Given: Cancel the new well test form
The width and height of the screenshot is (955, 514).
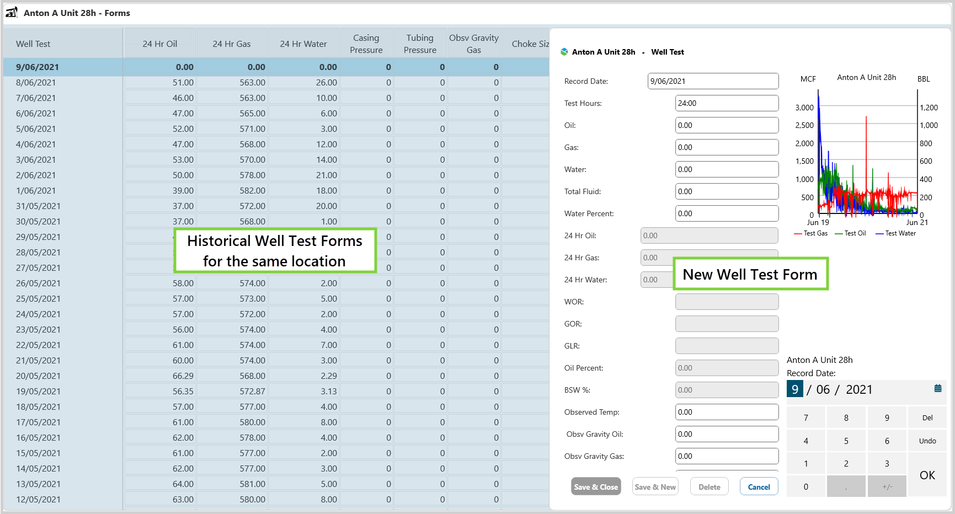Looking at the screenshot, I should [759, 486].
